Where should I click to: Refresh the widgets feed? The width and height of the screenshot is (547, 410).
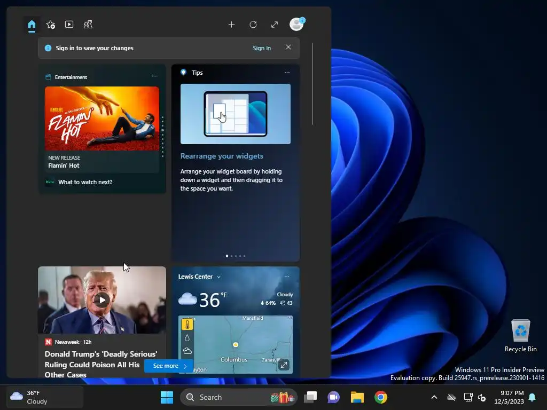(253, 25)
